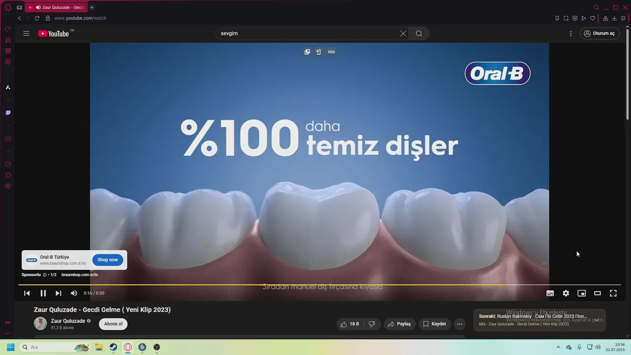Click the pin icon in address bar
Viewport: 631px width, 355px height.
[557, 18]
